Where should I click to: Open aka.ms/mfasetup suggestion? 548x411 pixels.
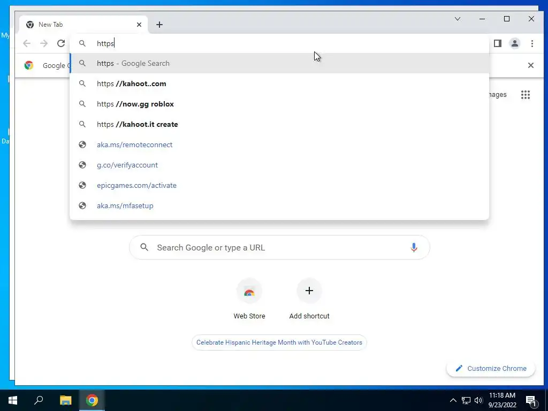pos(279,205)
